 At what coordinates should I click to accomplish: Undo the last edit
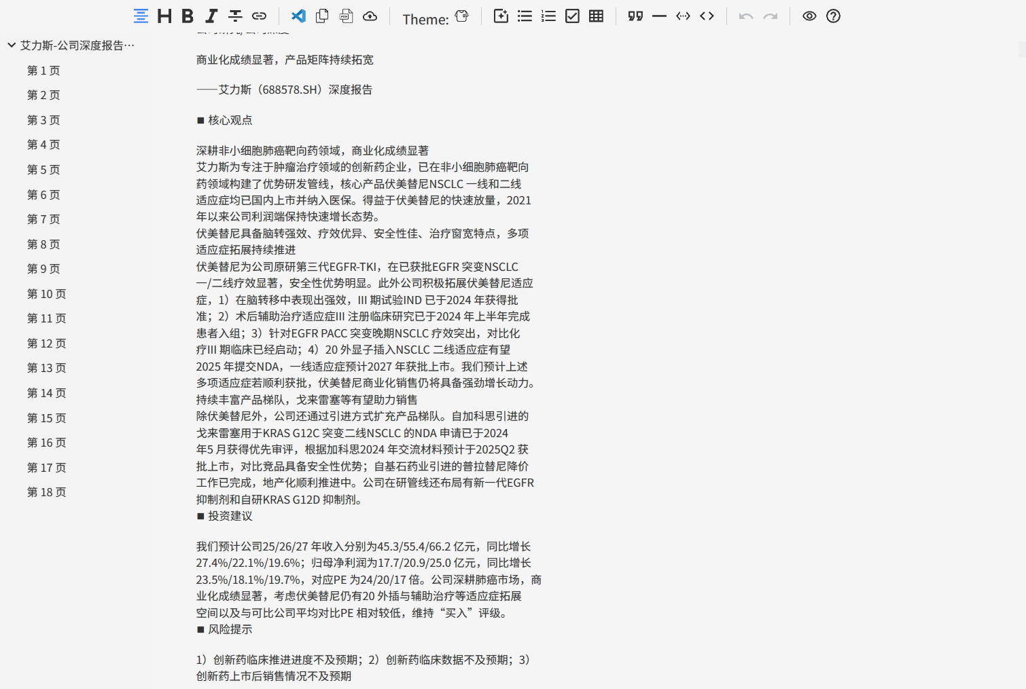click(745, 16)
